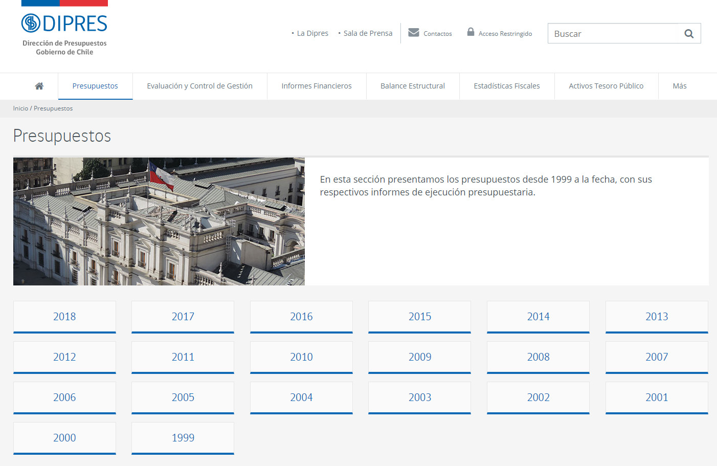The width and height of the screenshot is (717, 466).
Task: Open the Contactos link text
Action: pos(438,34)
